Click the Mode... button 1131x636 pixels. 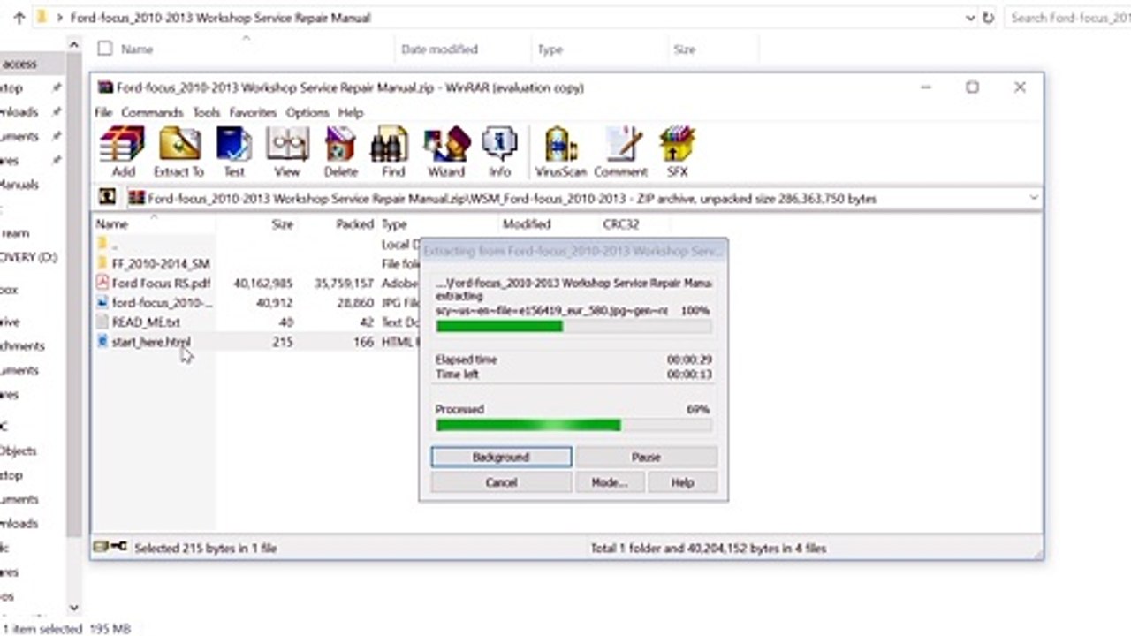(609, 482)
